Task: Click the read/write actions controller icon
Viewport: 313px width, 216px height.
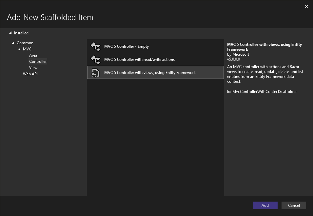Action: pos(95,60)
